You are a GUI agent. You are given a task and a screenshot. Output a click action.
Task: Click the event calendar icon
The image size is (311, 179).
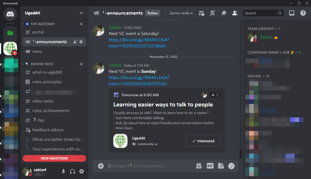[116, 95]
